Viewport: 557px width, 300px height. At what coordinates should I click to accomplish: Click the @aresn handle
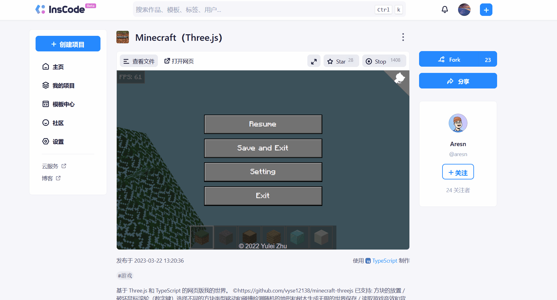458,154
